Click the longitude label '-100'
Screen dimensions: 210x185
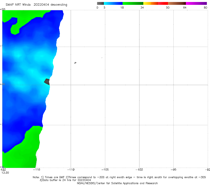click(x=139, y=170)
